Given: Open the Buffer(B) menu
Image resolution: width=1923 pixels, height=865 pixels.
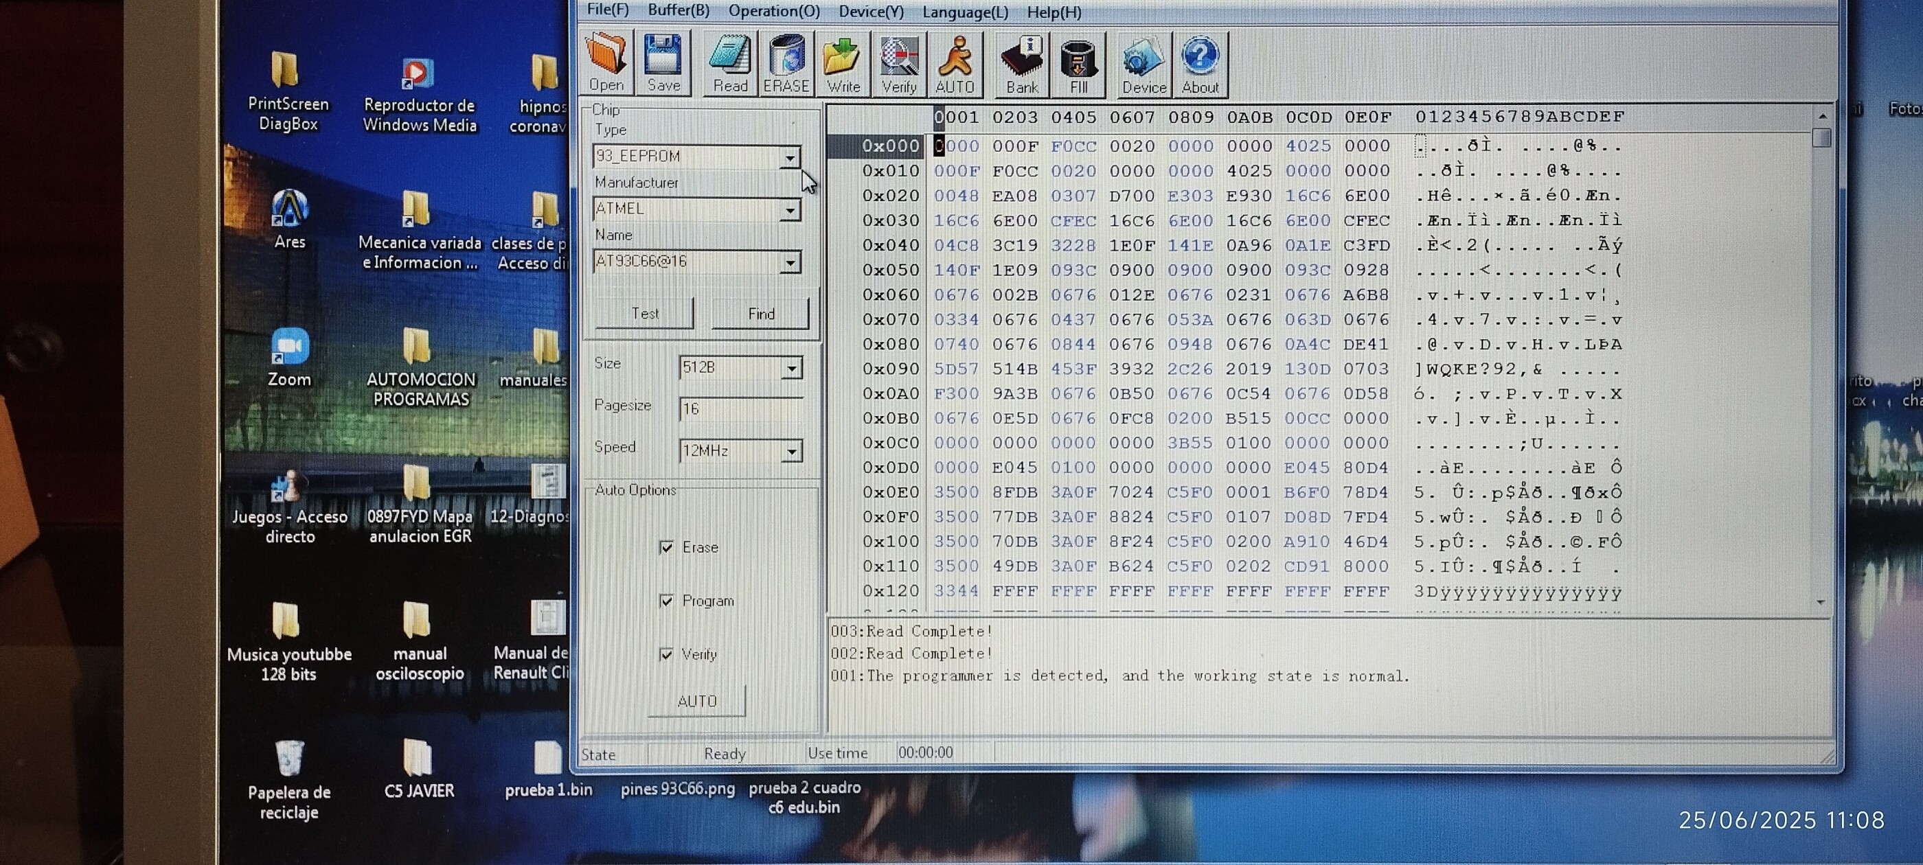Looking at the screenshot, I should [x=678, y=10].
